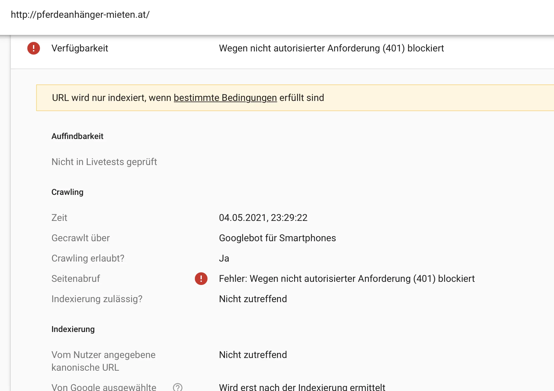
Task: Click the yellow URL wird nur indexiert banner
Action: (295, 98)
